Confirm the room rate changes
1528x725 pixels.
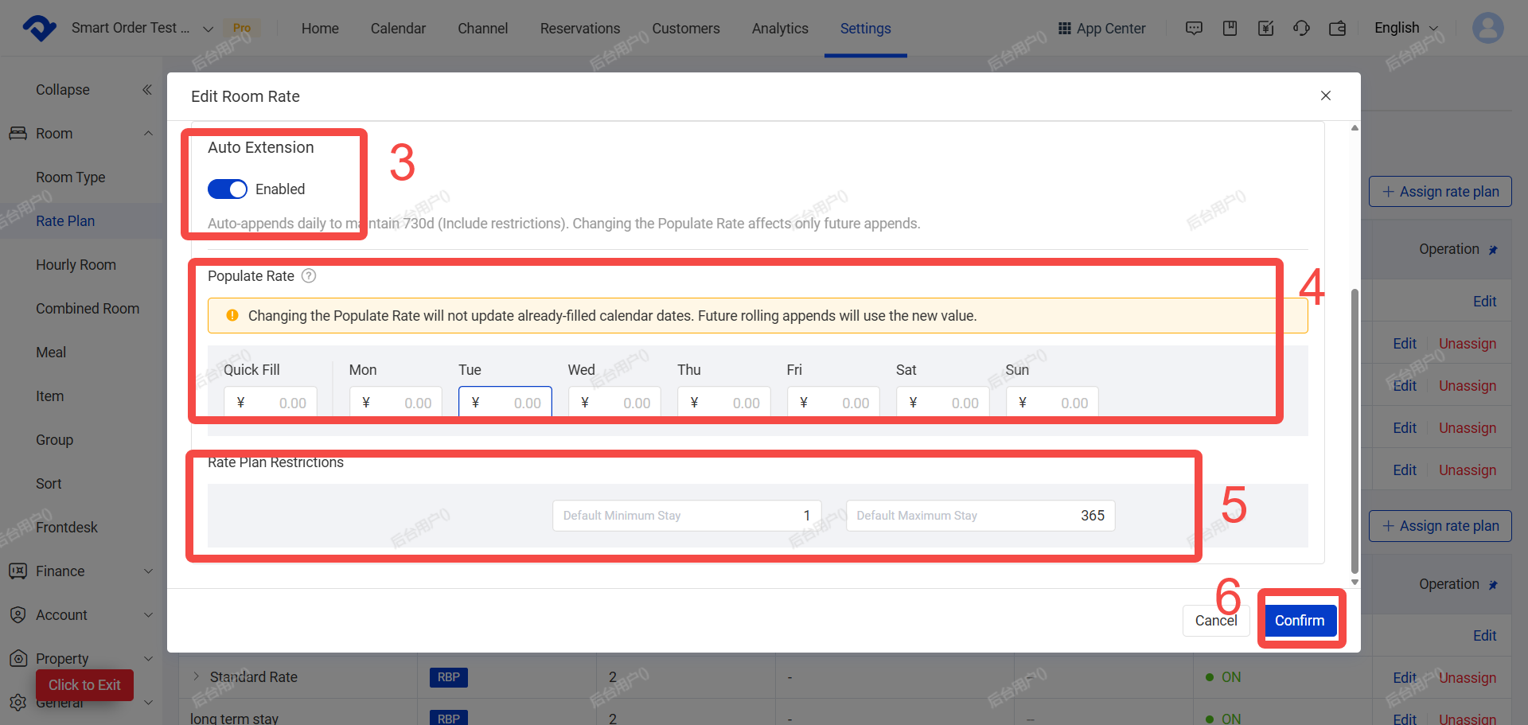1300,620
